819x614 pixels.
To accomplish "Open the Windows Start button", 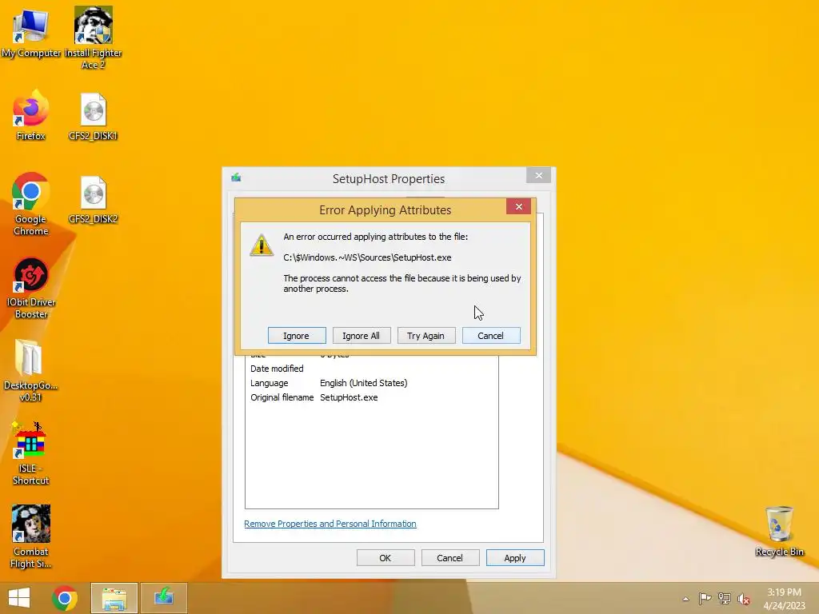I will (x=19, y=598).
